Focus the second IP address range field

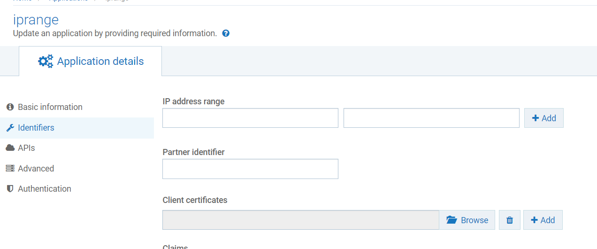coord(431,118)
